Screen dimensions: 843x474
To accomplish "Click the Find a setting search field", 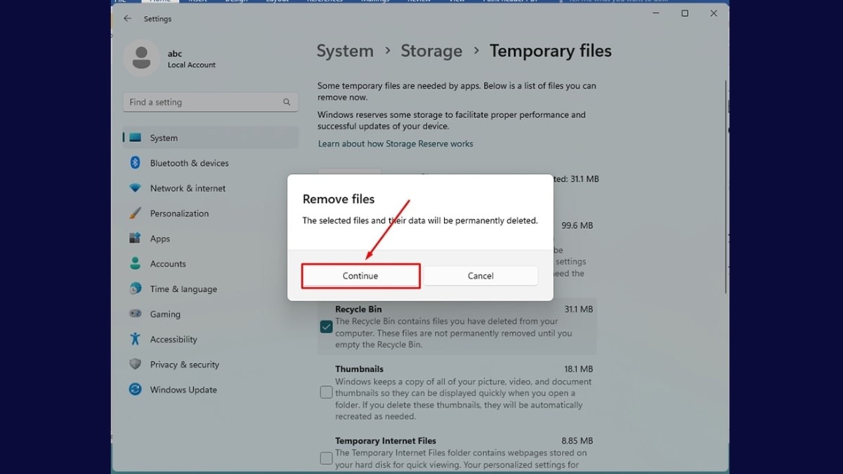I will 211,102.
